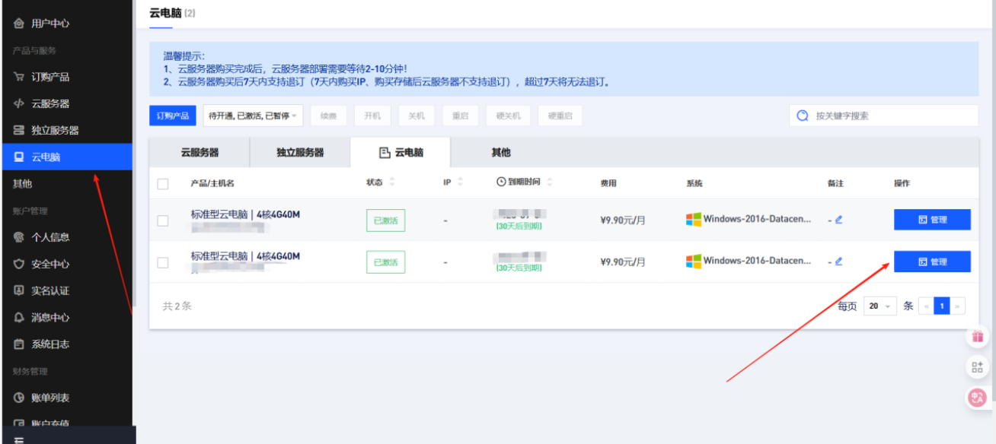Toggle the select-all checkbox in table header
This screenshot has height=444, width=996.
click(163, 183)
